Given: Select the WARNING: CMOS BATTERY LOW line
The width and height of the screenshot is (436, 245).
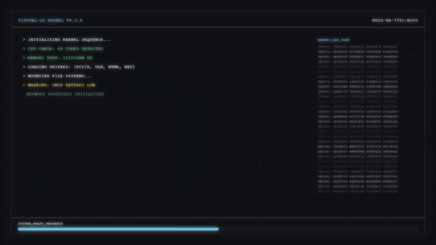Looking at the screenshot, I should point(58,85).
